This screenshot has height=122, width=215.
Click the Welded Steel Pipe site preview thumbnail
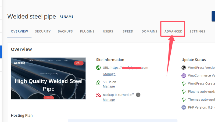[48, 78]
